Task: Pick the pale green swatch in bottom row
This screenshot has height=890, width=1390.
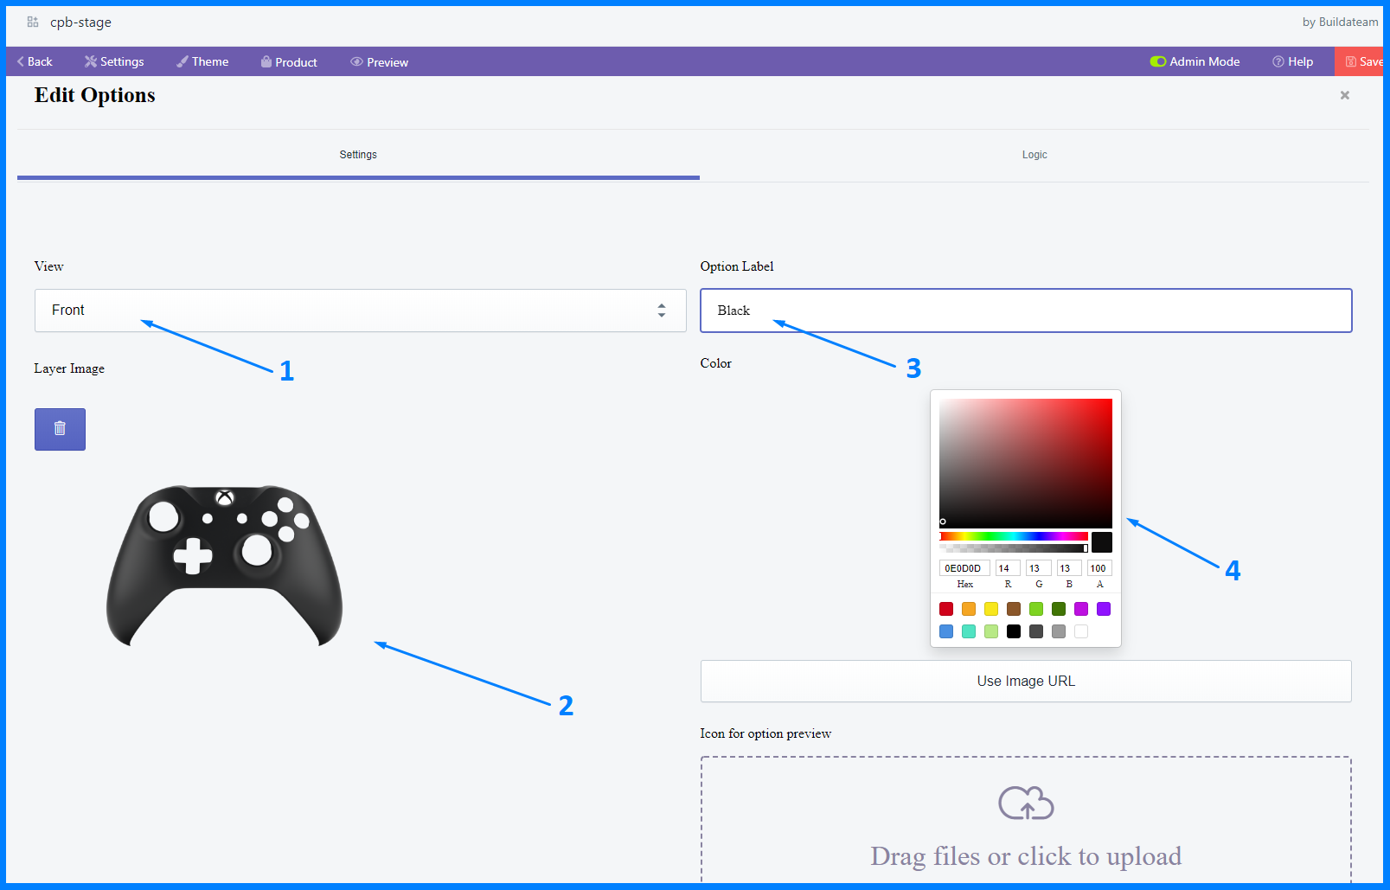Action: tap(991, 631)
